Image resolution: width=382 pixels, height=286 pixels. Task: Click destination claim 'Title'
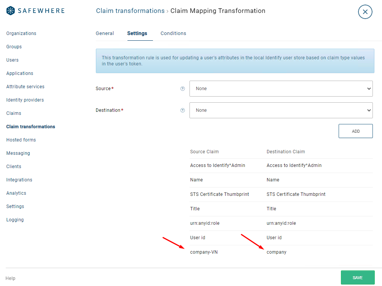coord(271,209)
